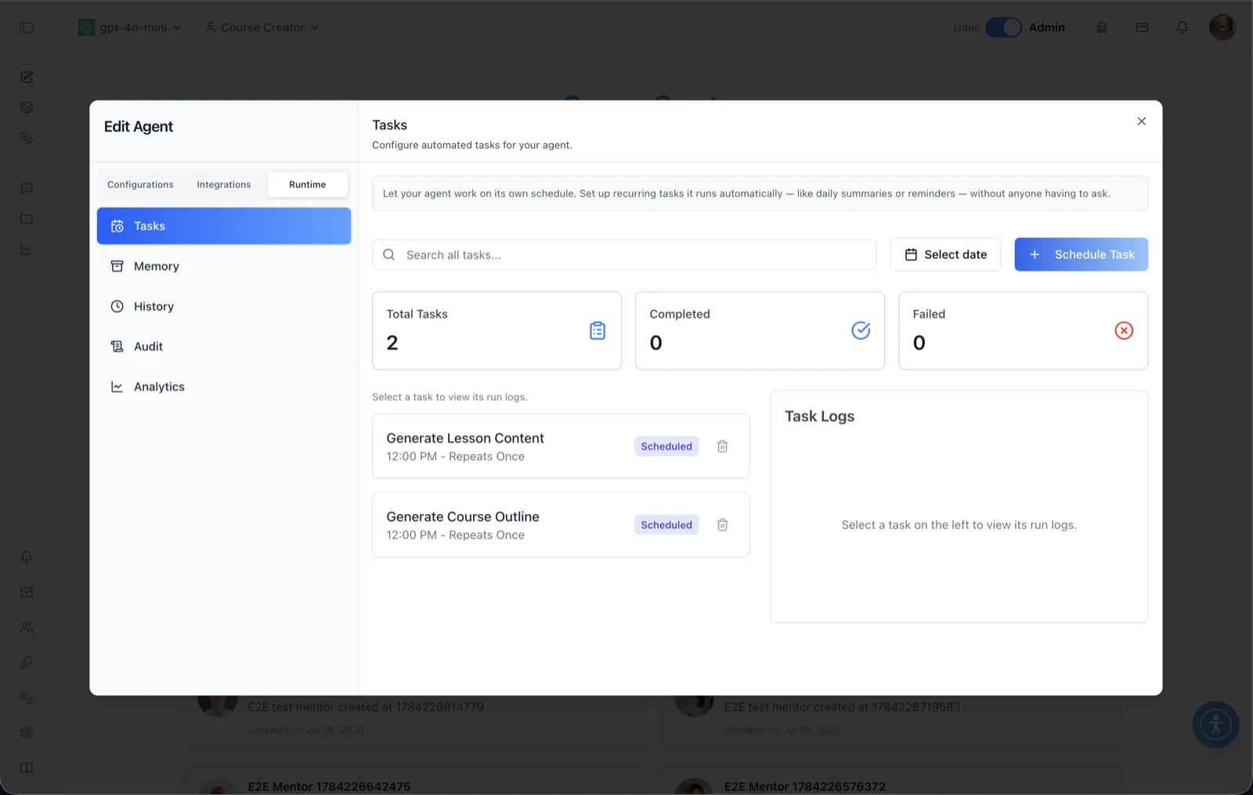Click the incognito icon in top bar

coord(1102,27)
